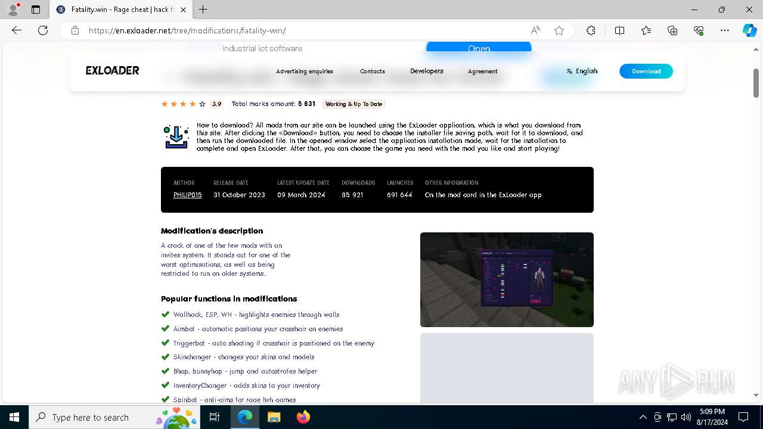Click scrollbar down arrow

tap(756, 396)
